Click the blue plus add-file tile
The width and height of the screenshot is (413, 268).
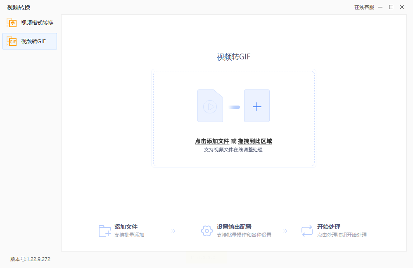tap(257, 106)
